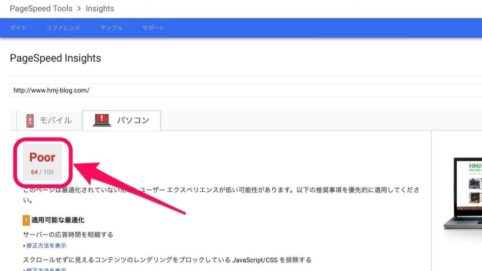Screen dimensions: 482x271
Task: Open the サンプル menu item
Action: (x=111, y=28)
